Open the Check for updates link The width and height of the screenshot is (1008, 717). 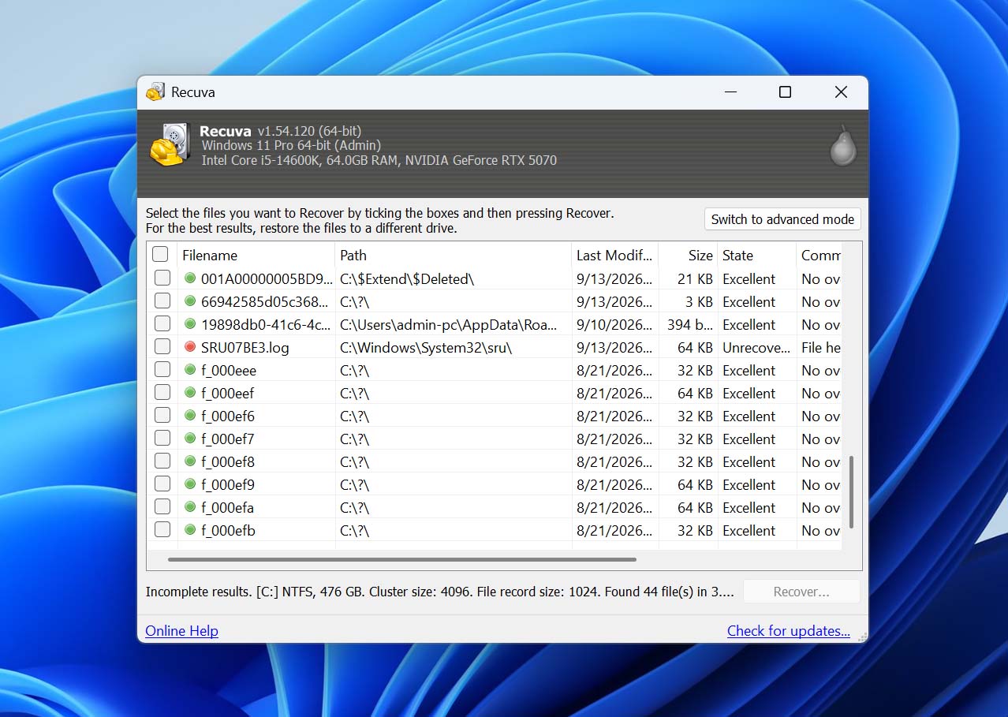pos(789,631)
